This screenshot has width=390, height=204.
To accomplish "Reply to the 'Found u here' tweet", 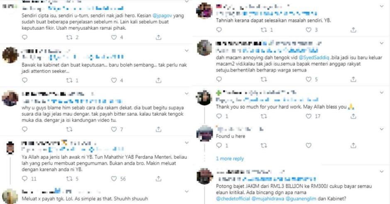I will (219, 146).
